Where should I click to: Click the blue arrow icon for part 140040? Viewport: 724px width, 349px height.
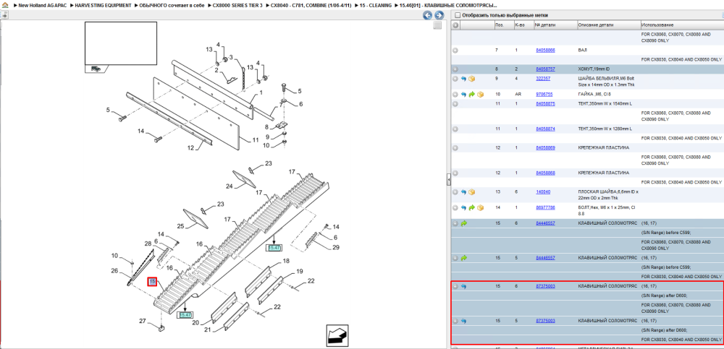pyautogui.click(x=464, y=191)
